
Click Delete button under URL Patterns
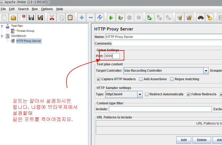(202, 140)
